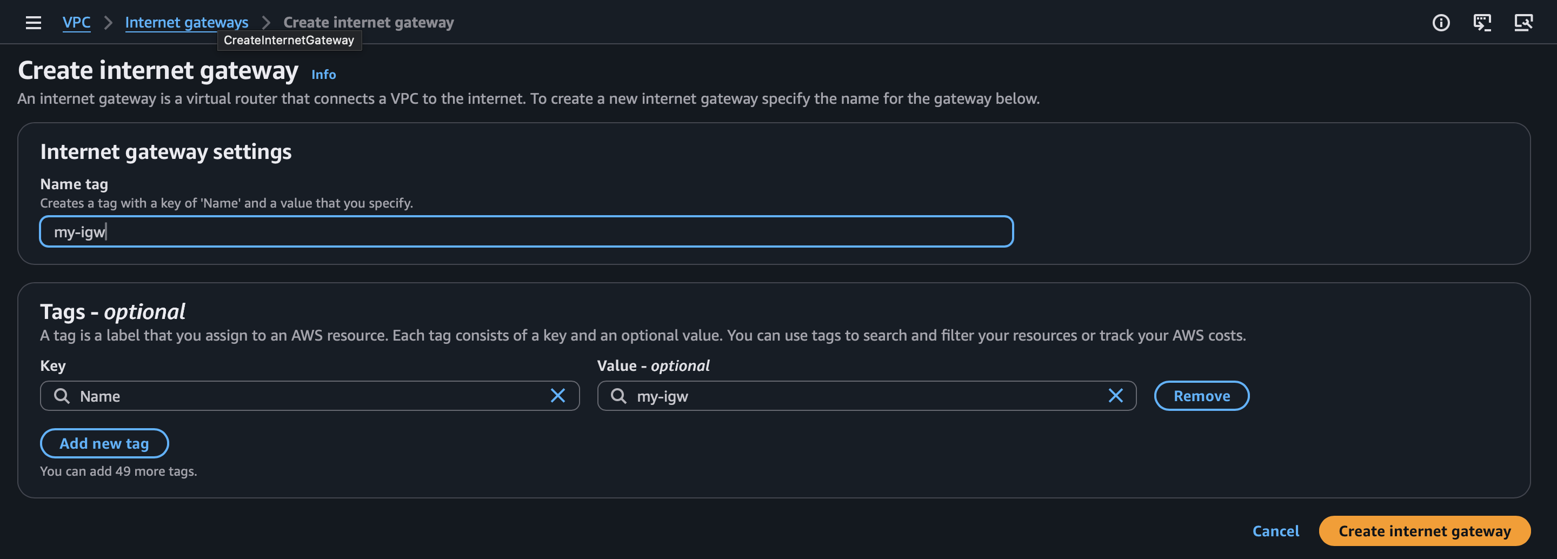Click the screen with wrench icon
The height and width of the screenshot is (559, 1557).
coord(1523,22)
